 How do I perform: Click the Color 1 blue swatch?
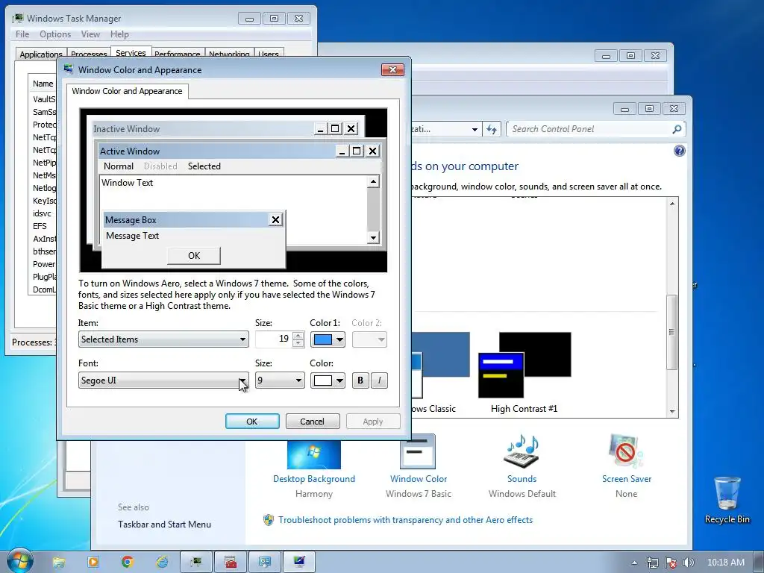click(322, 339)
